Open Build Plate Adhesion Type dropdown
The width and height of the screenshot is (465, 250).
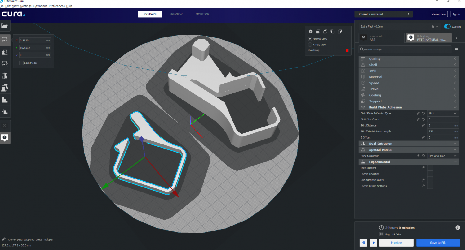click(442, 114)
